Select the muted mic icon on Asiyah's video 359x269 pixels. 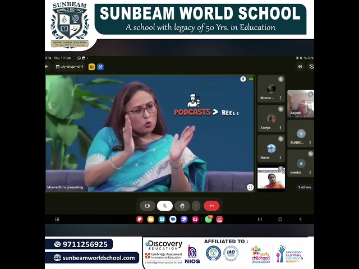point(310,94)
